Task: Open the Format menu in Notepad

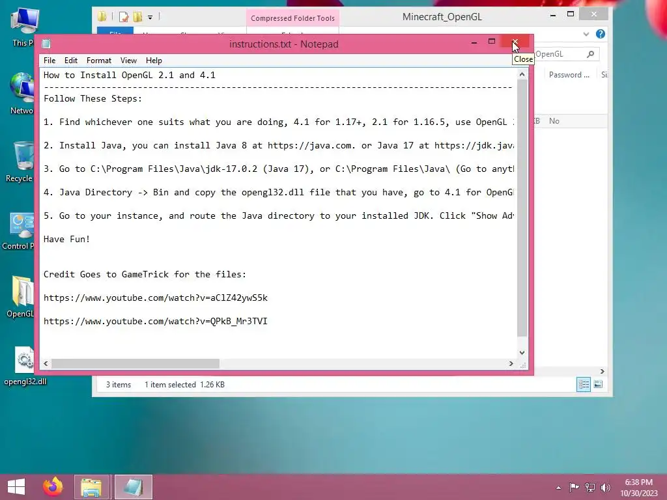Action: click(99, 61)
